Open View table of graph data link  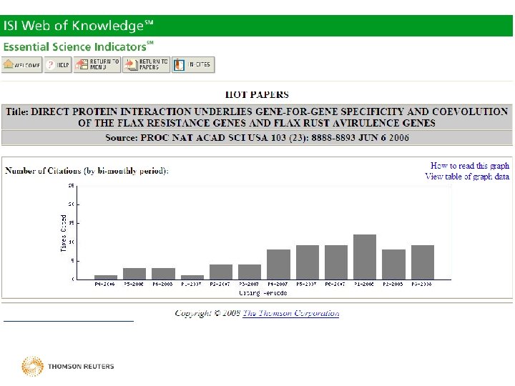467,177
